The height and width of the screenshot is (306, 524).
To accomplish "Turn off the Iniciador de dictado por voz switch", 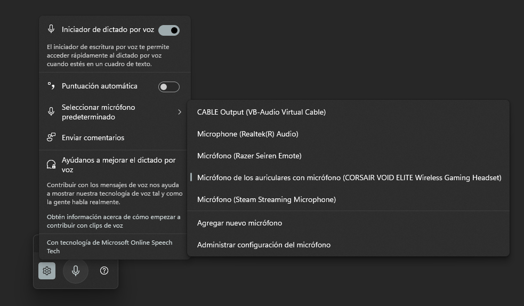I will pos(169,30).
